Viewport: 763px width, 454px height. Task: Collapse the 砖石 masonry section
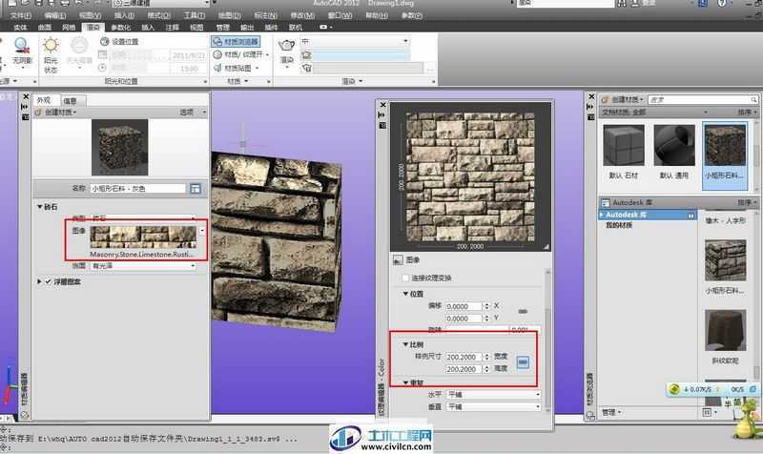40,207
